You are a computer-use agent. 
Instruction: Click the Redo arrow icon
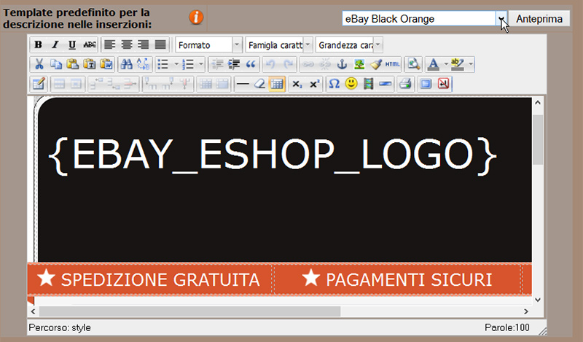288,64
